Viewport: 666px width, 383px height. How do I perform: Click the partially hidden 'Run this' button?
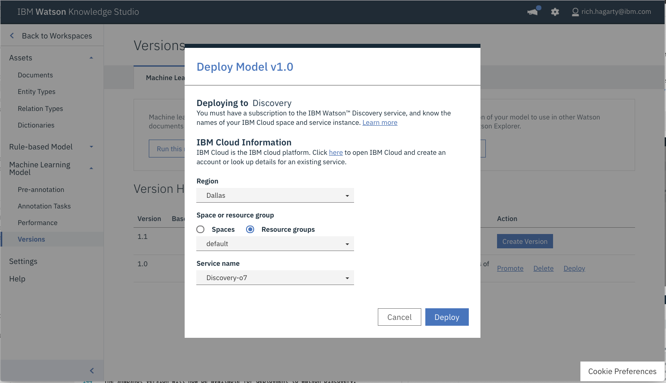coord(167,149)
